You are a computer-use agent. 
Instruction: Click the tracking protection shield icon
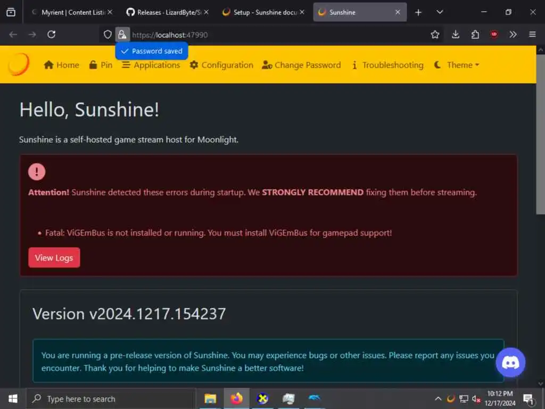(108, 35)
